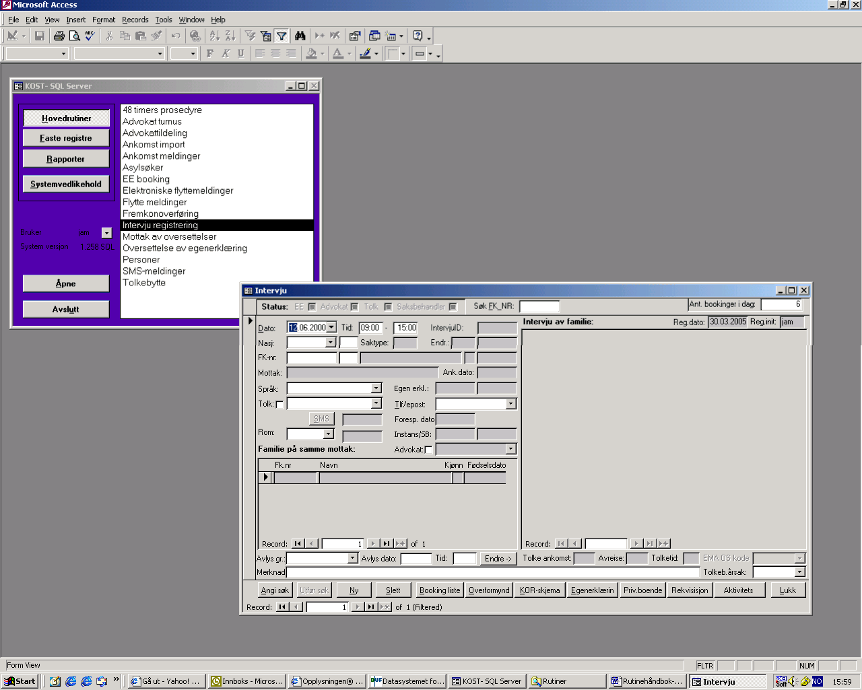Toggle Italic formatting K icon

(226, 53)
